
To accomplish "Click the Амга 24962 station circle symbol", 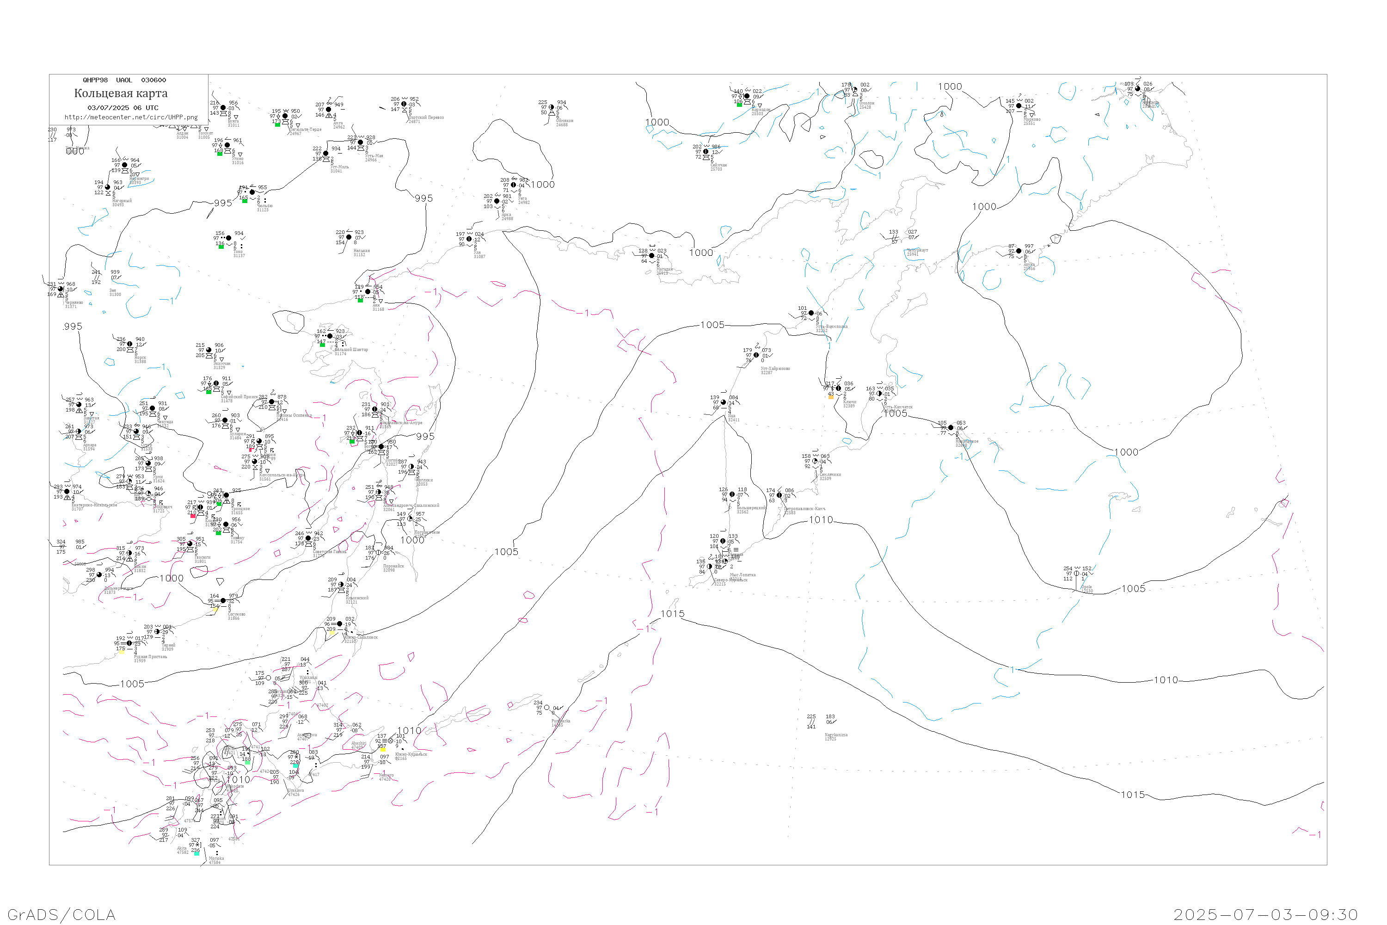I will point(328,110).
